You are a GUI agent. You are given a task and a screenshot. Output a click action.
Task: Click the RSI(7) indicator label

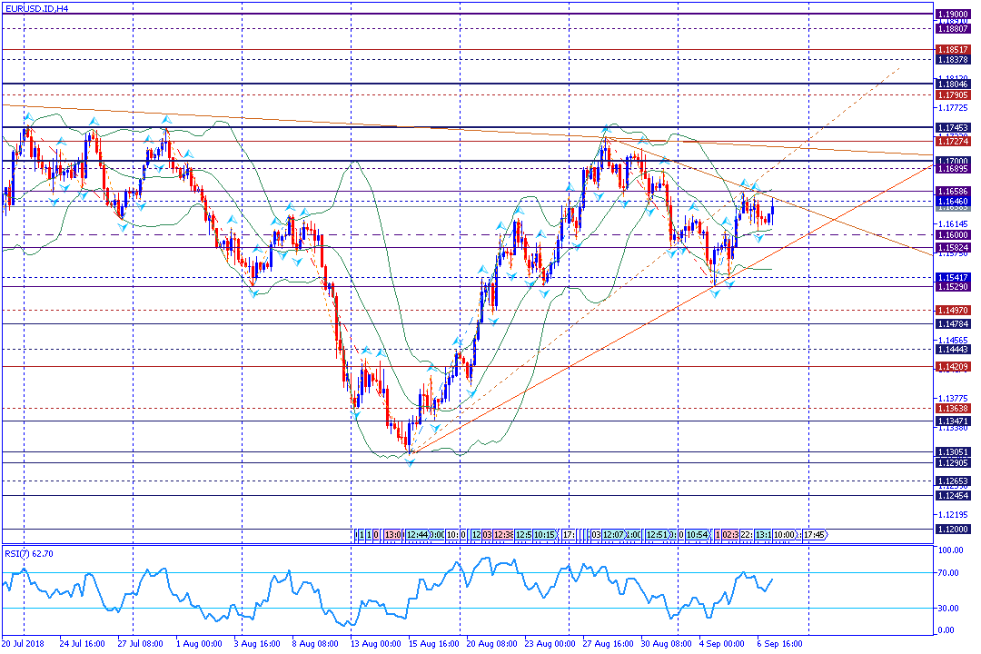tap(29, 551)
